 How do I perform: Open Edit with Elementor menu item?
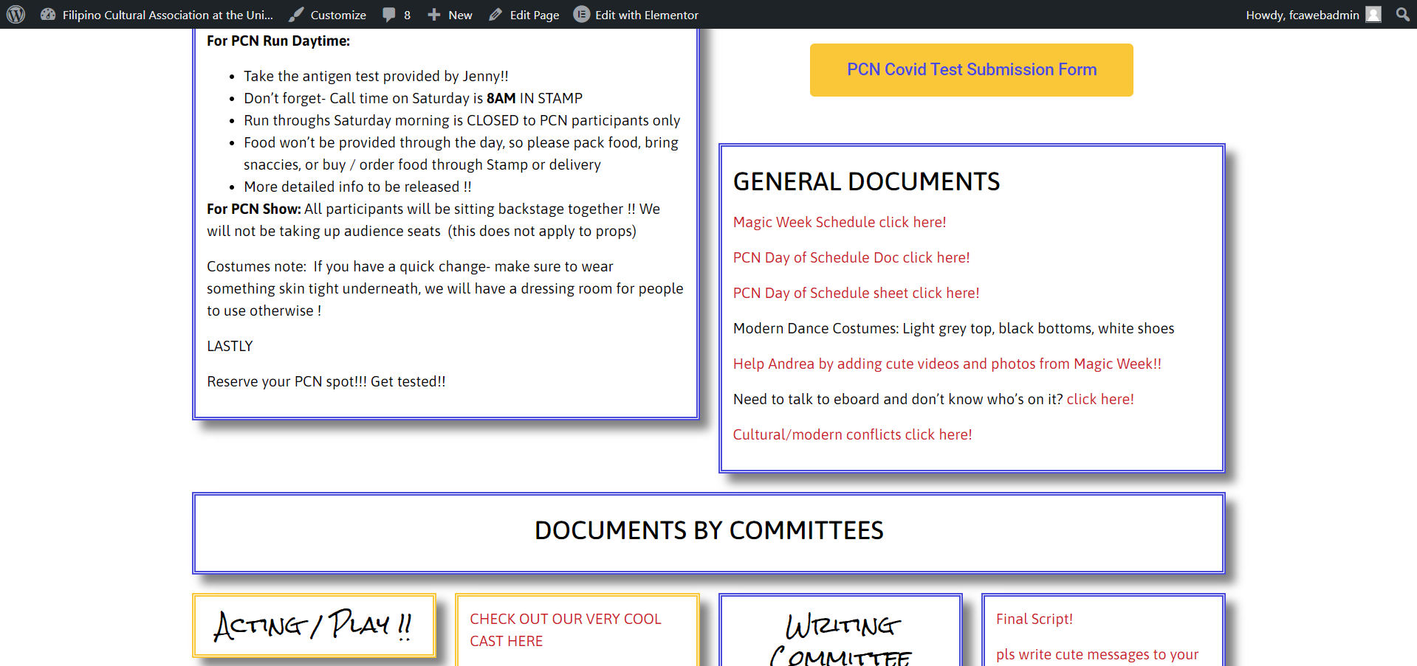646,15
